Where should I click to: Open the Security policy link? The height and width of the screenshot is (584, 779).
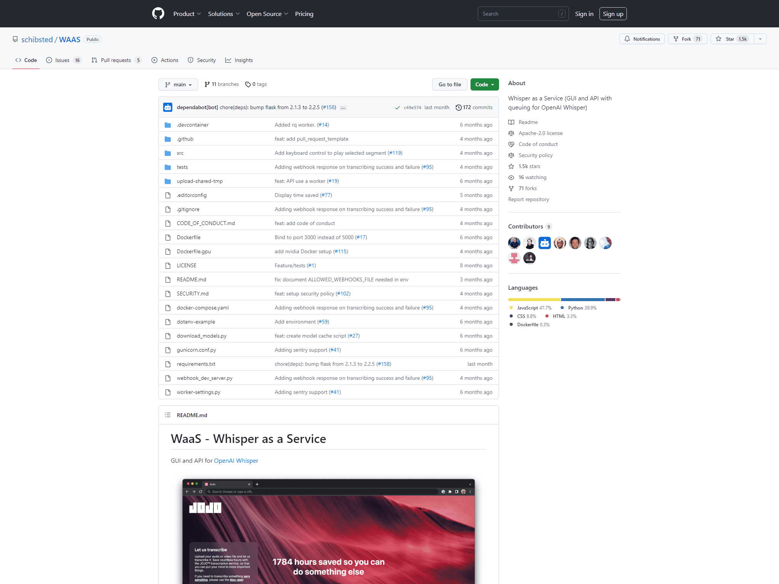(536, 155)
